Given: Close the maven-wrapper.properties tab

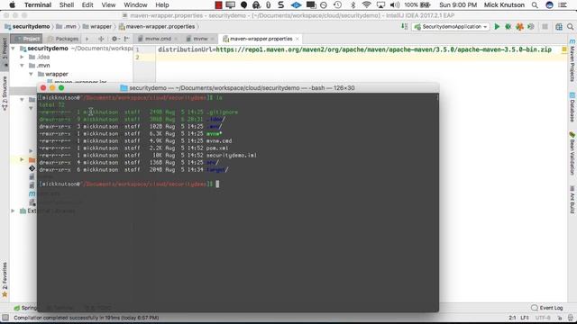Looking at the screenshot, I should click(x=298, y=39).
